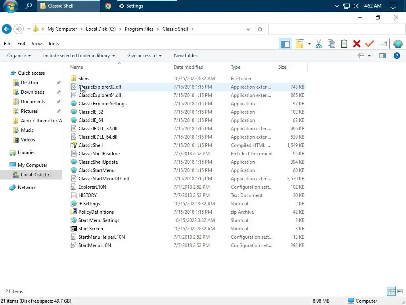The height and width of the screenshot is (305, 406).
Task: Open the Give access to dropdown
Action: click(x=144, y=56)
